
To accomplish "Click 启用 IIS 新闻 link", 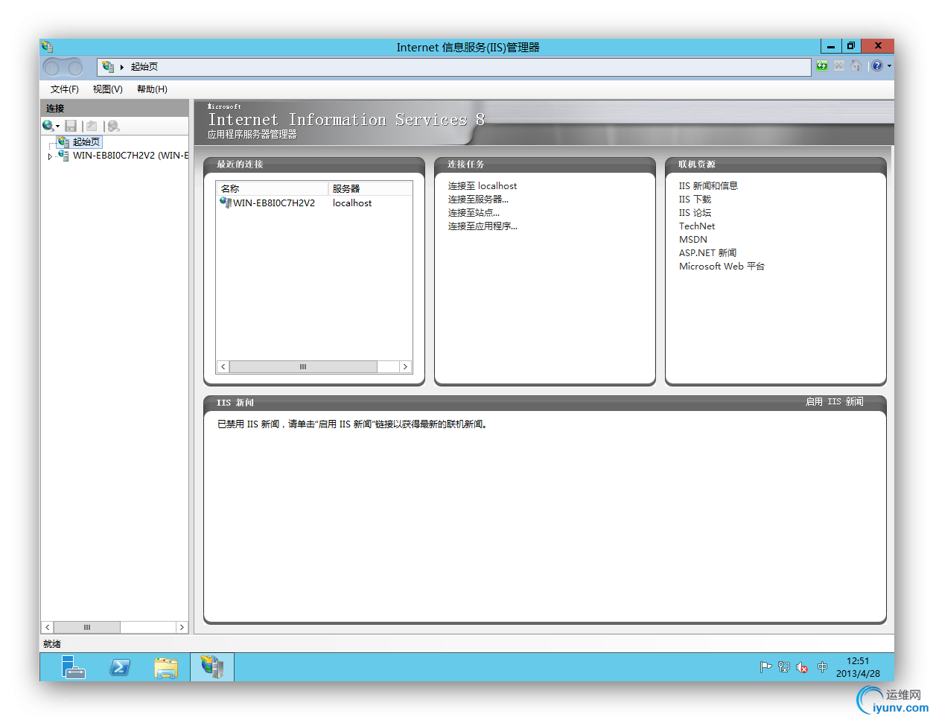I will click(x=835, y=401).
